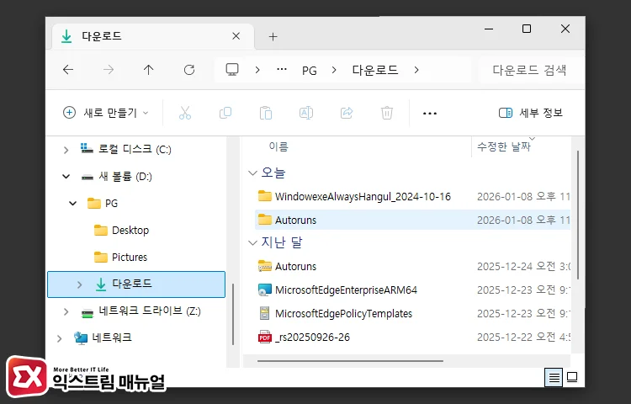The width and height of the screenshot is (631, 404).
Task: Open the address bar ellipsis overflow
Action: point(282,70)
